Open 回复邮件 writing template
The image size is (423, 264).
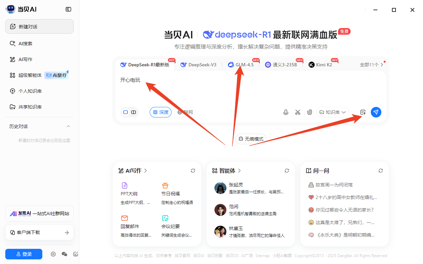point(136,226)
